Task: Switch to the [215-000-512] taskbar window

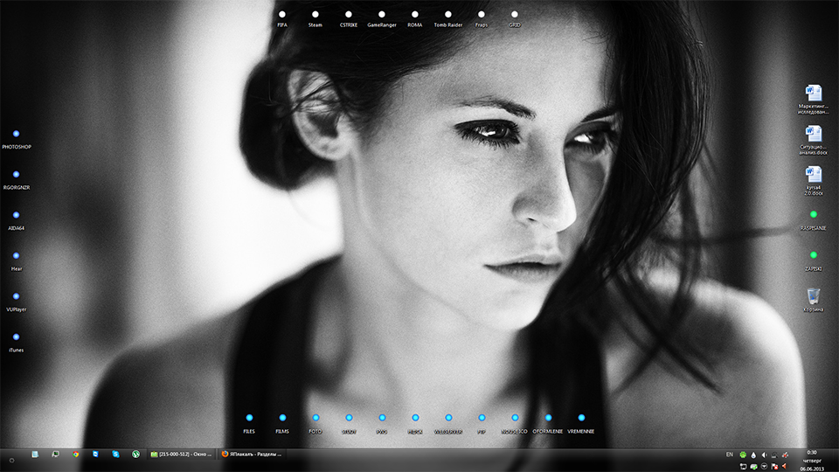Action: point(181,455)
